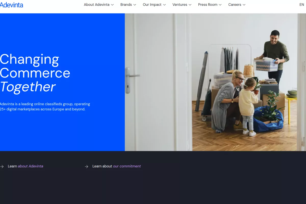The width and height of the screenshot is (306, 204).
Task: Expand the About Adevinta navigation chevron
Action: 112,5
